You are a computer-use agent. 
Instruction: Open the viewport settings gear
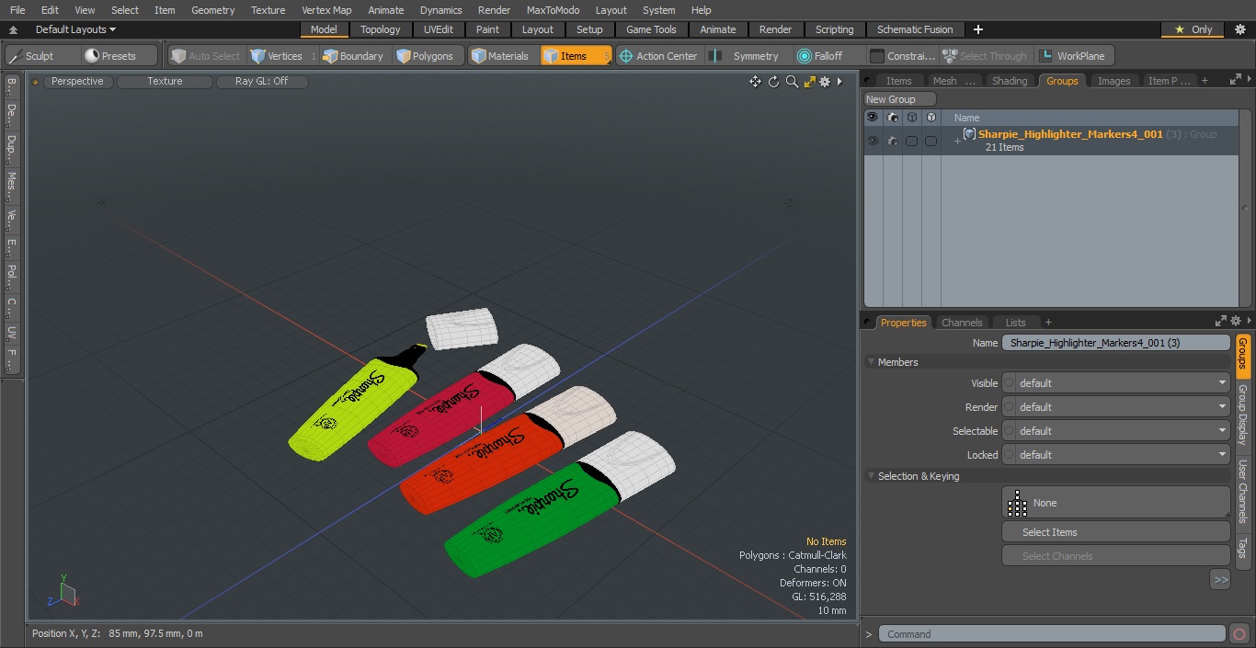[x=825, y=82]
